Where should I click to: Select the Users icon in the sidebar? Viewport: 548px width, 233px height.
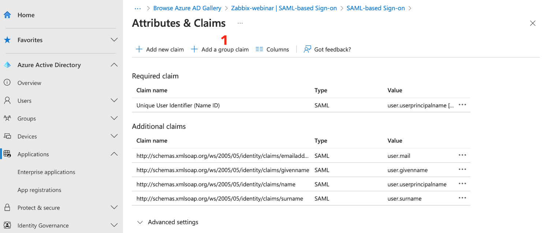tap(7, 100)
